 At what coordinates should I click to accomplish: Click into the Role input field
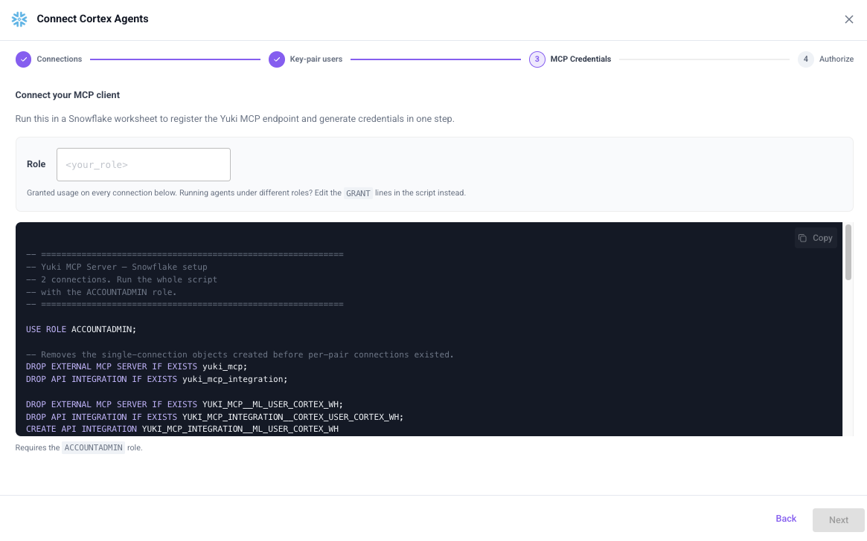(143, 164)
